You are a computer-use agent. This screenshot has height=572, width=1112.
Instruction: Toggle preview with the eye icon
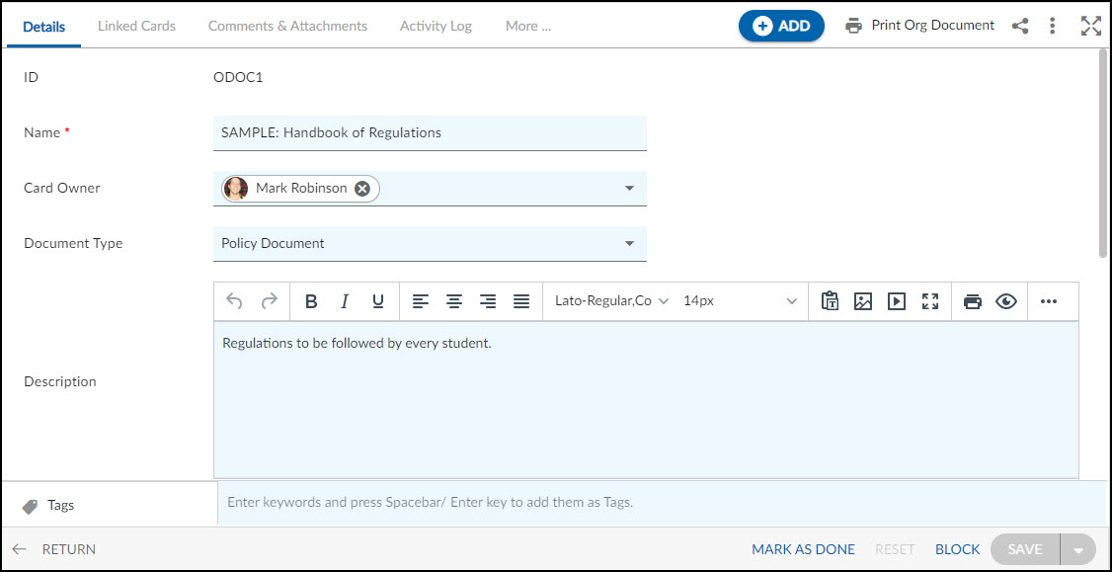click(x=1006, y=301)
